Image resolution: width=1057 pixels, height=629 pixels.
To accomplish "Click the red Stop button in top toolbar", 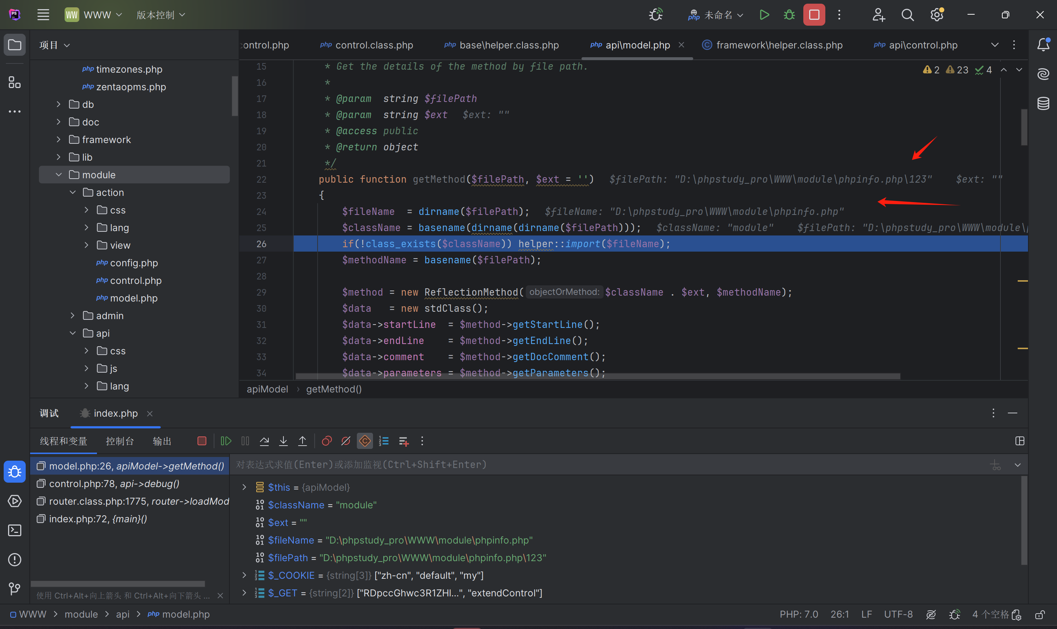I will 814,15.
